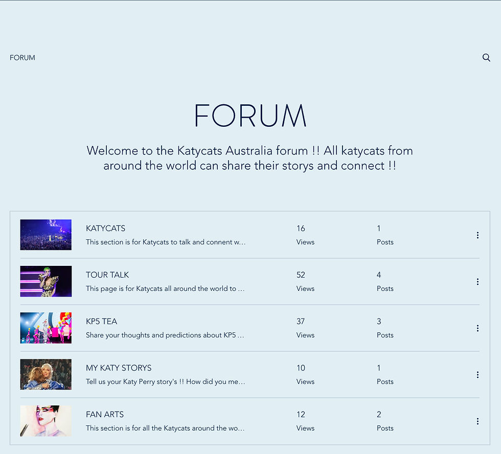
Task: Open the FAN ARTS category
Action: [x=105, y=415]
